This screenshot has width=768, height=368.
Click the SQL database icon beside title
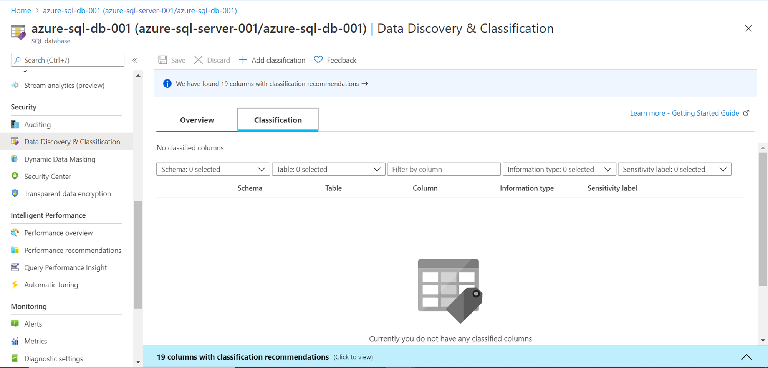[18, 33]
